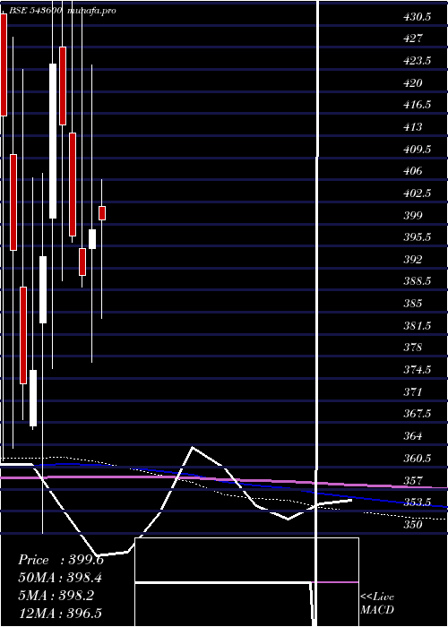Click the last small red candlestick body

click(102, 213)
